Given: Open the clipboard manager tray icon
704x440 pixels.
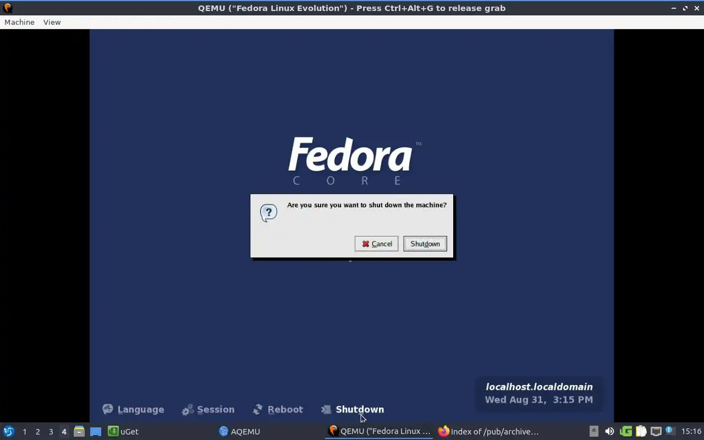Looking at the screenshot, I should pyautogui.click(x=641, y=431).
